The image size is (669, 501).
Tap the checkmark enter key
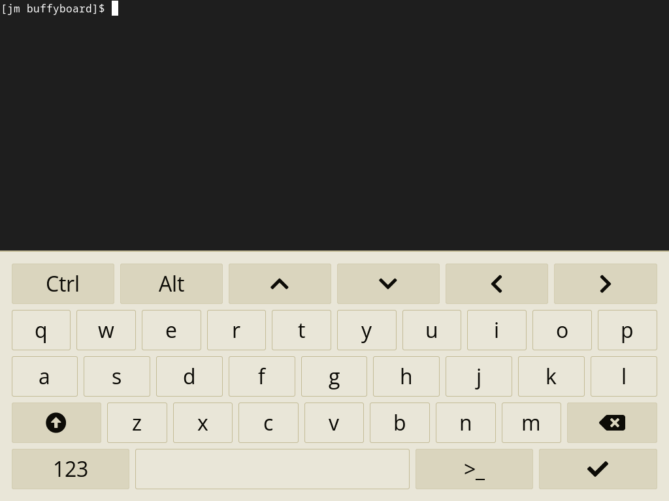coord(598,469)
